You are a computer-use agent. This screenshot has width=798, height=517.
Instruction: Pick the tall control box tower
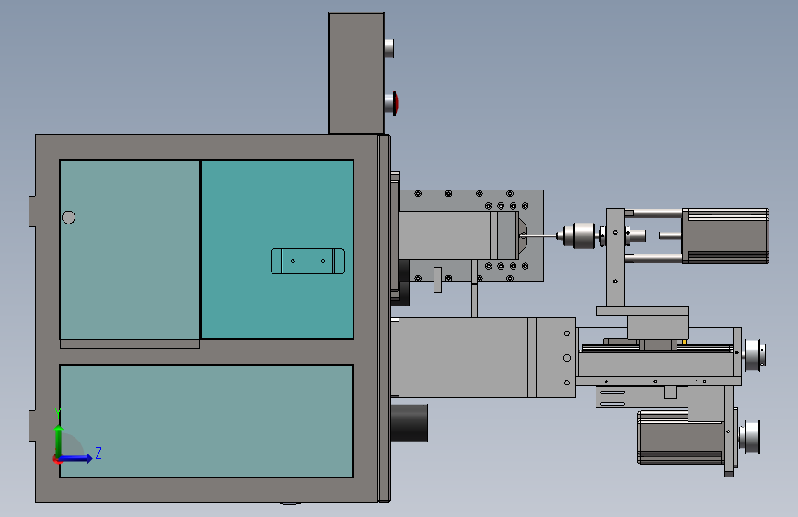[x=356, y=74]
